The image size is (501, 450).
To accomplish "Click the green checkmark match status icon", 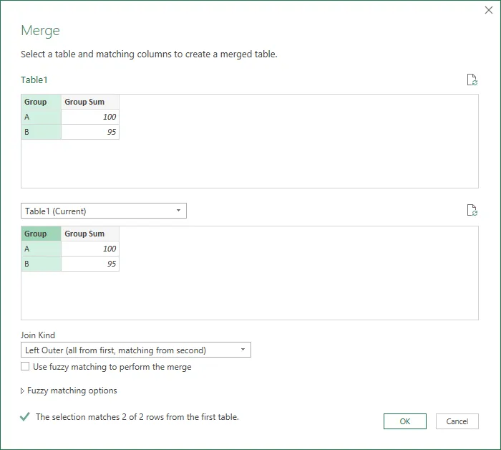I will point(25,416).
